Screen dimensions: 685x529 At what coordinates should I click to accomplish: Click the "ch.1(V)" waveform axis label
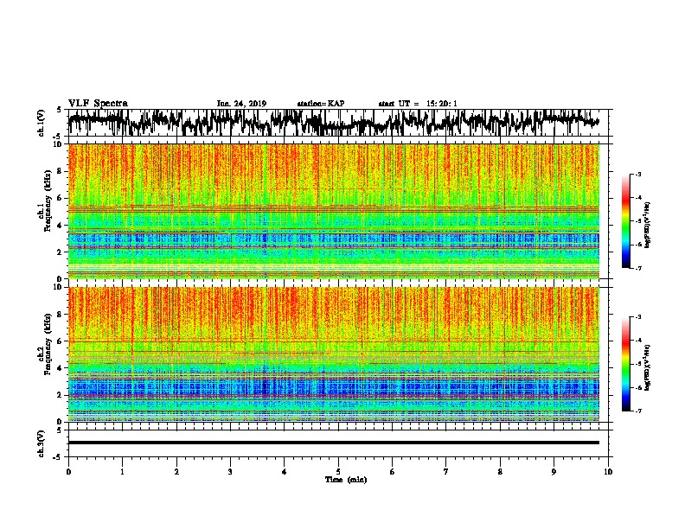pyautogui.click(x=42, y=123)
